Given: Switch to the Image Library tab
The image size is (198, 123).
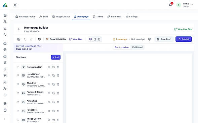Looking at the screenshot, I should pyautogui.click(x=61, y=17).
